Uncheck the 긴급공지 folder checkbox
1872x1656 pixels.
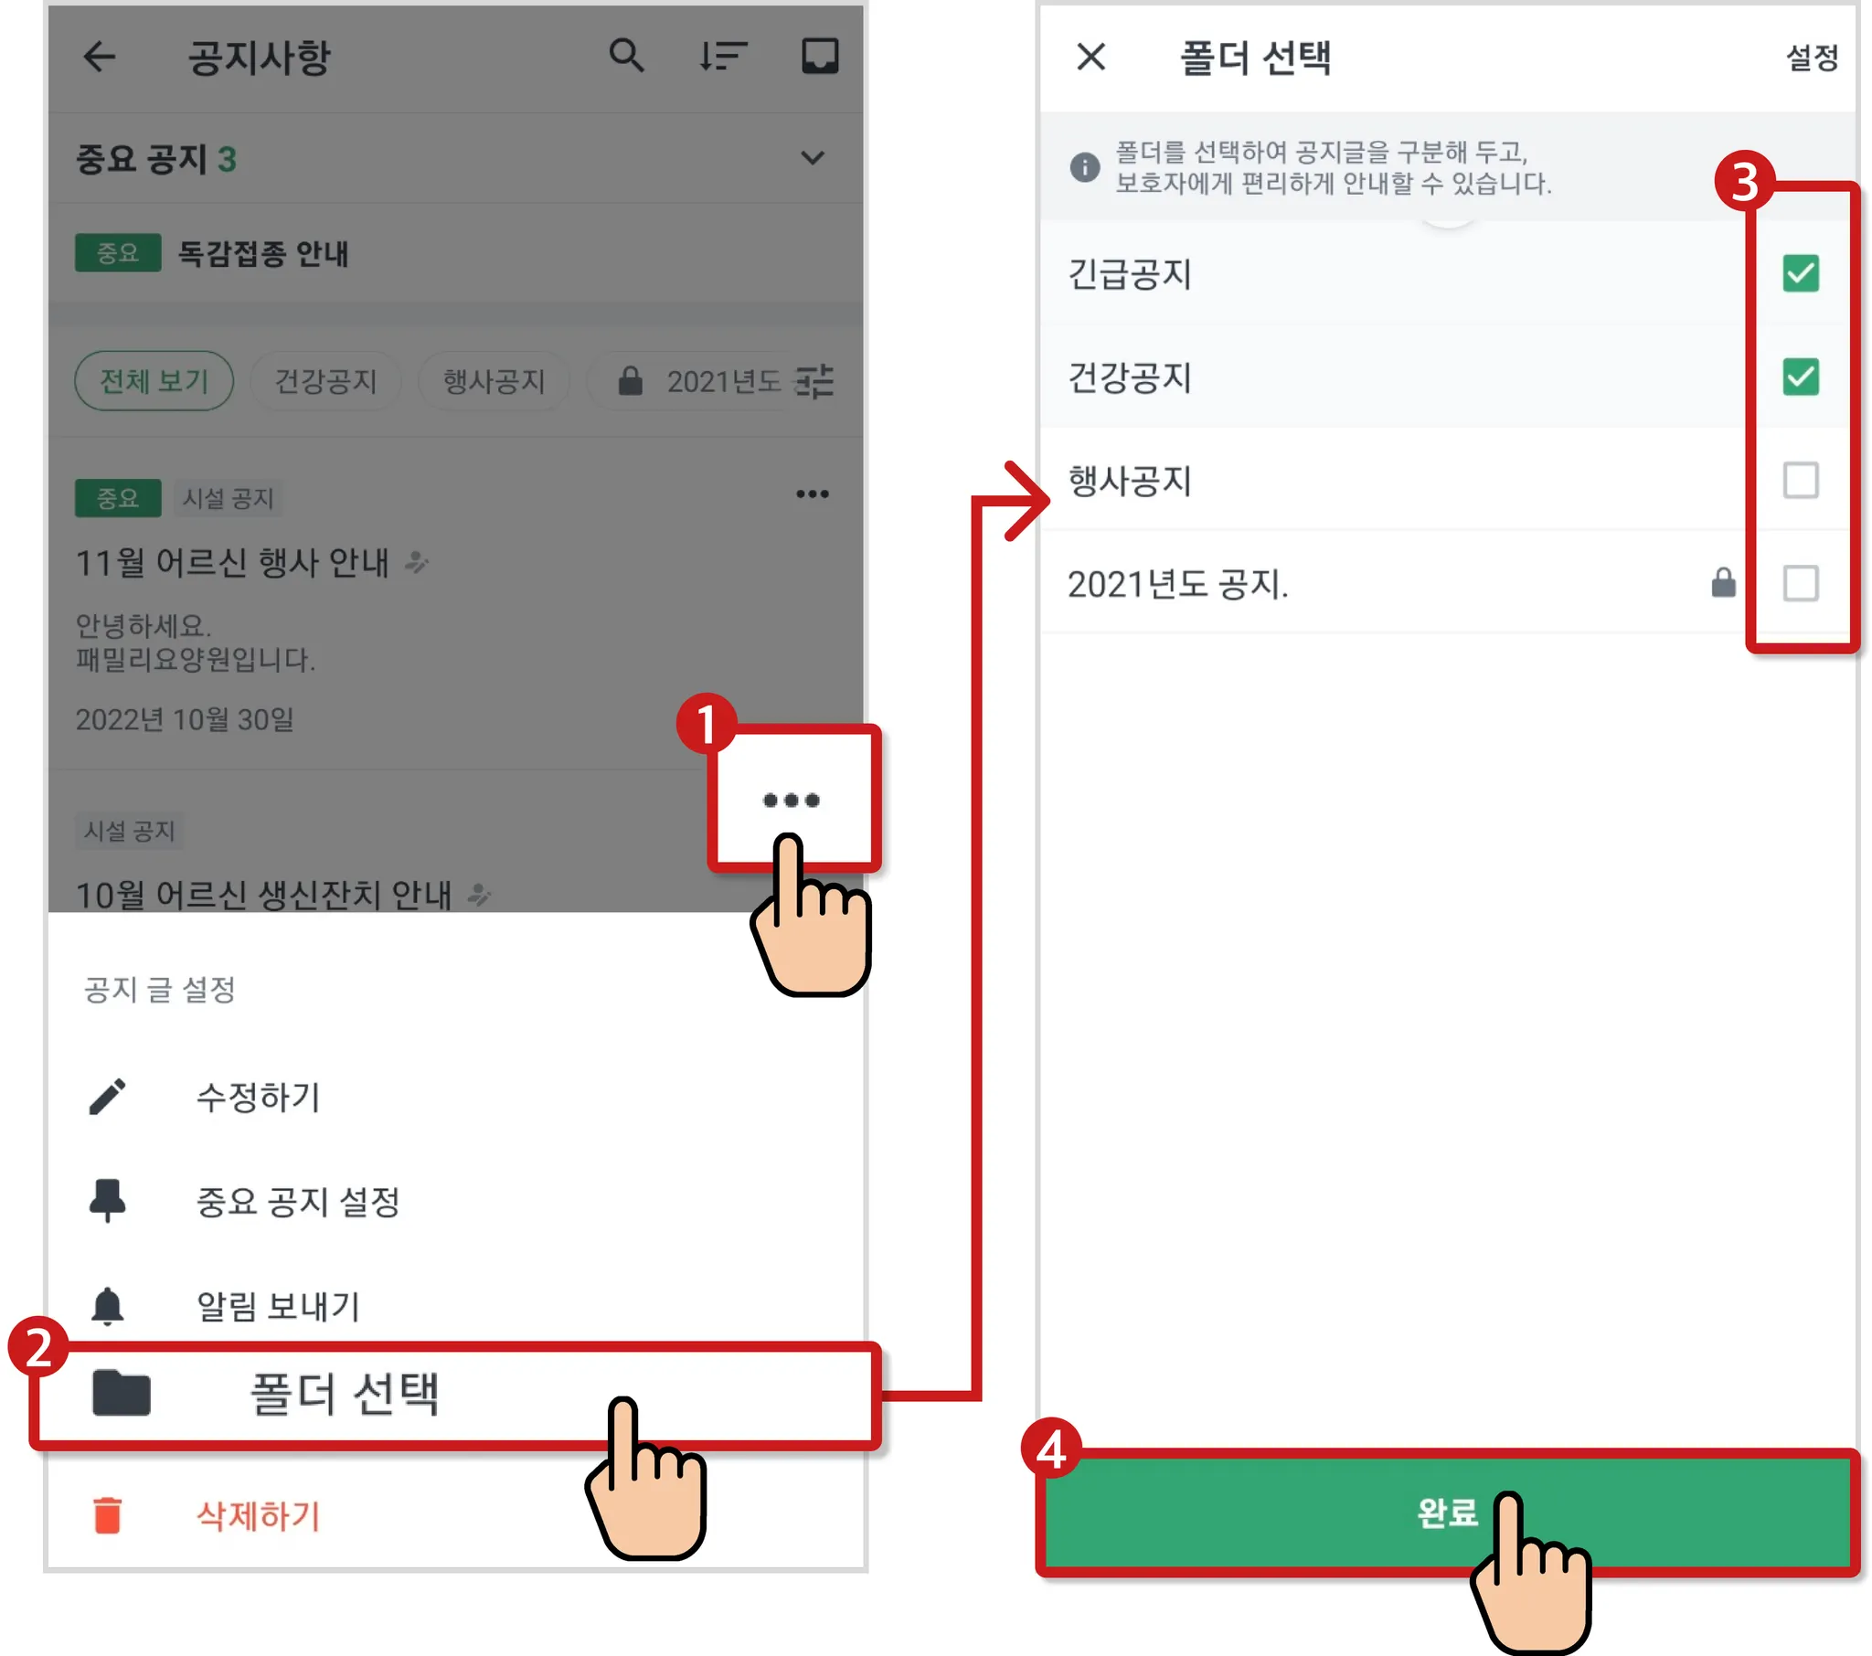1800,273
